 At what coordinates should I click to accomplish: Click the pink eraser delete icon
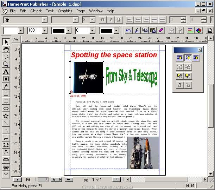pos(161,30)
